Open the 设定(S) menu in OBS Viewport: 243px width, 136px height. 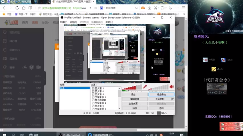click(73, 22)
